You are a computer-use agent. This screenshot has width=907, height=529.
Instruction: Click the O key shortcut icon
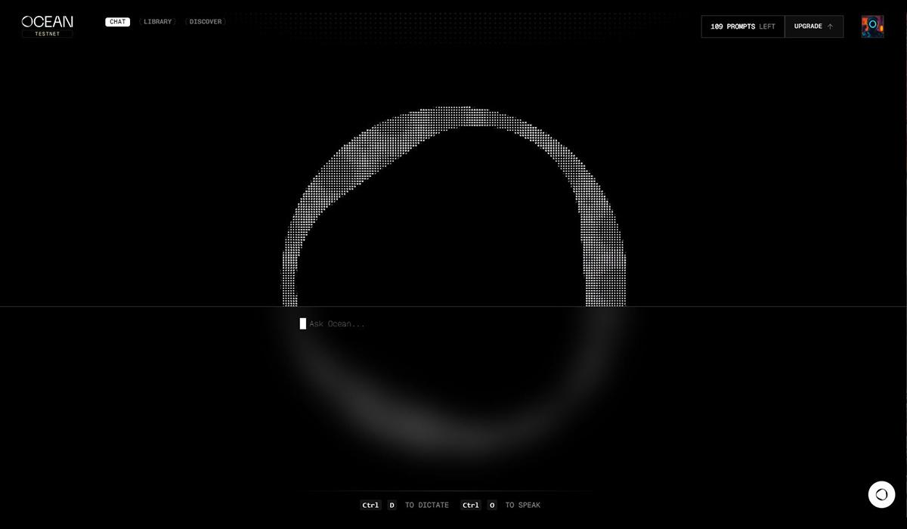(492, 505)
